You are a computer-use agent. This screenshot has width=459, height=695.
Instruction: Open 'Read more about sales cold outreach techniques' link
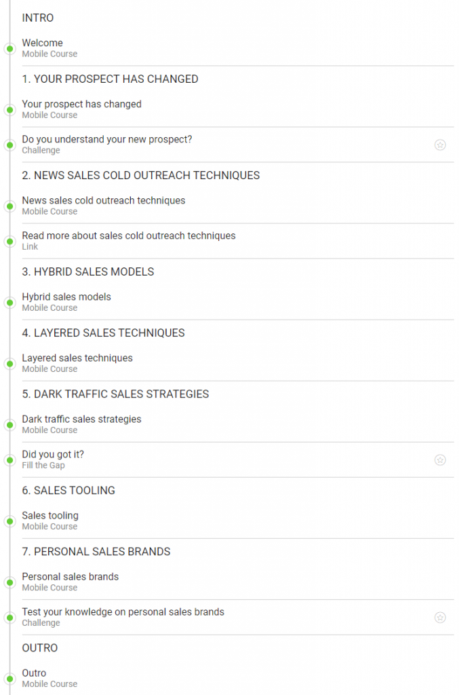tap(128, 236)
